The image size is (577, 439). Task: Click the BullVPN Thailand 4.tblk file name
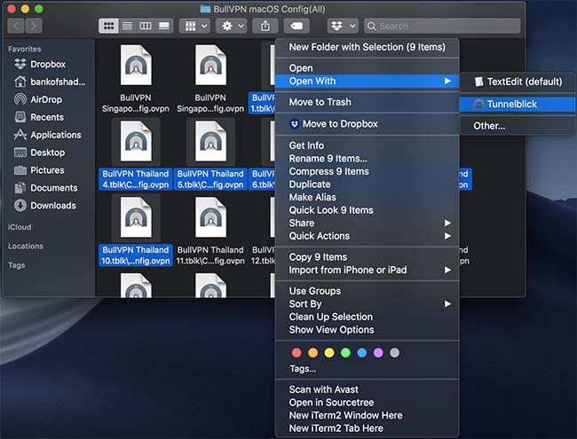(136, 179)
